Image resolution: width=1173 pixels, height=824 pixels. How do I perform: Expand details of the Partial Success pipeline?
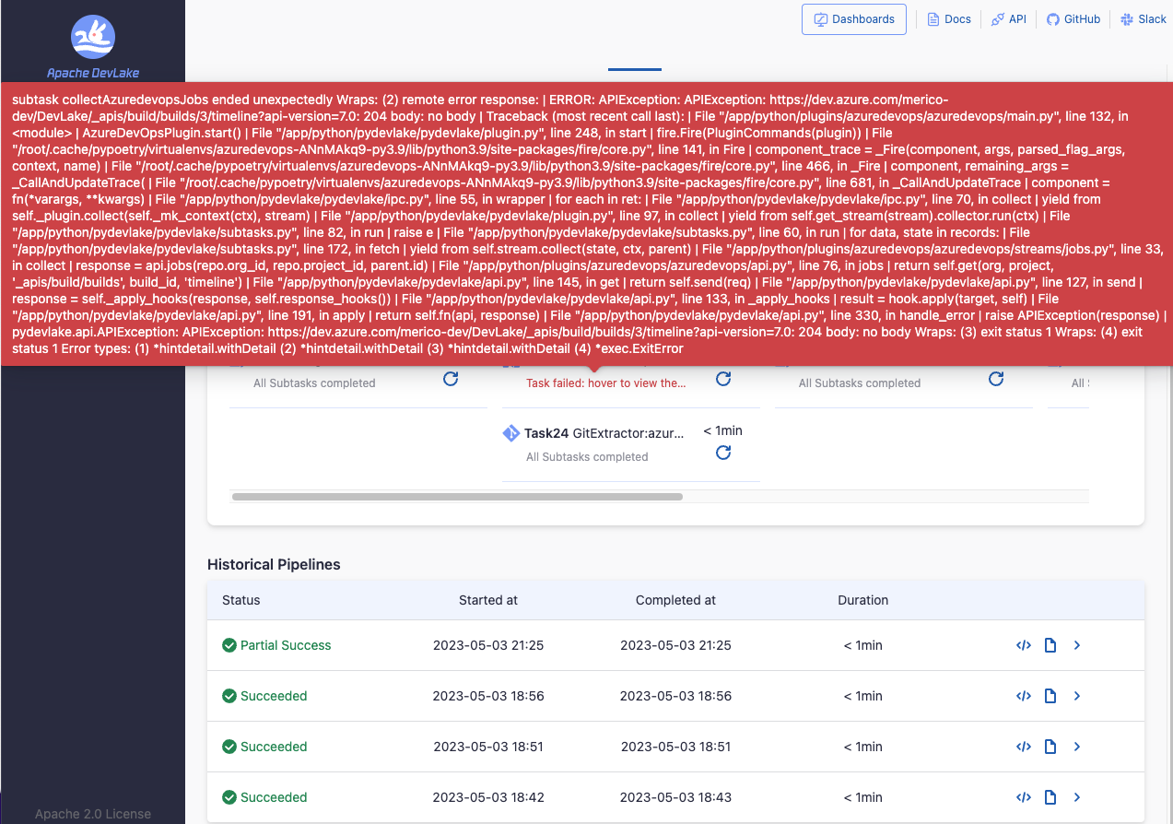point(1077,645)
